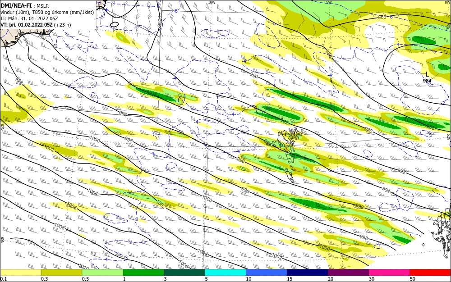Click the '1010' isobar label
This screenshot has width=451, height=282.
83,267
